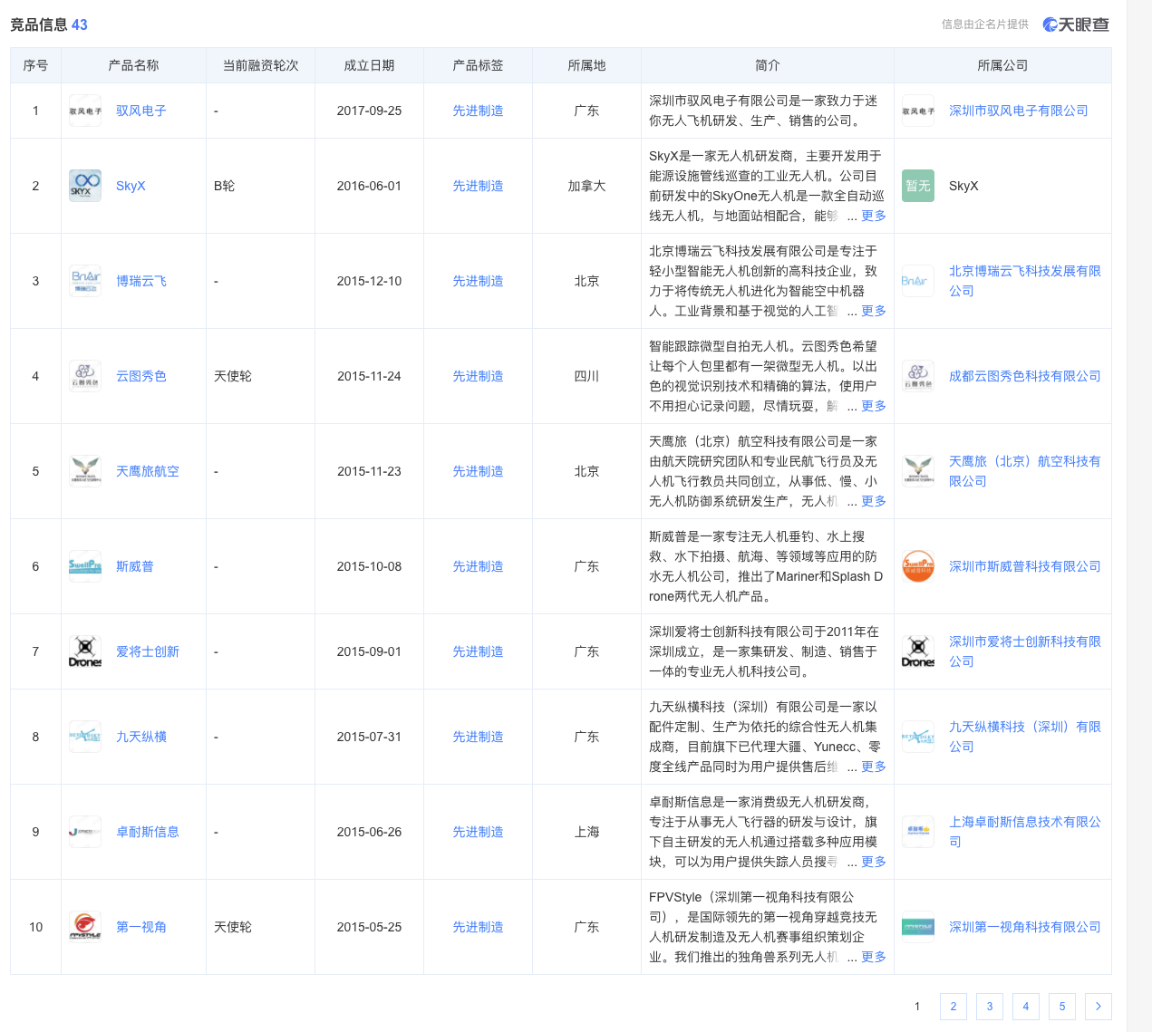
Task: Click the 九天纵横 product logo icon
Action: (85, 737)
